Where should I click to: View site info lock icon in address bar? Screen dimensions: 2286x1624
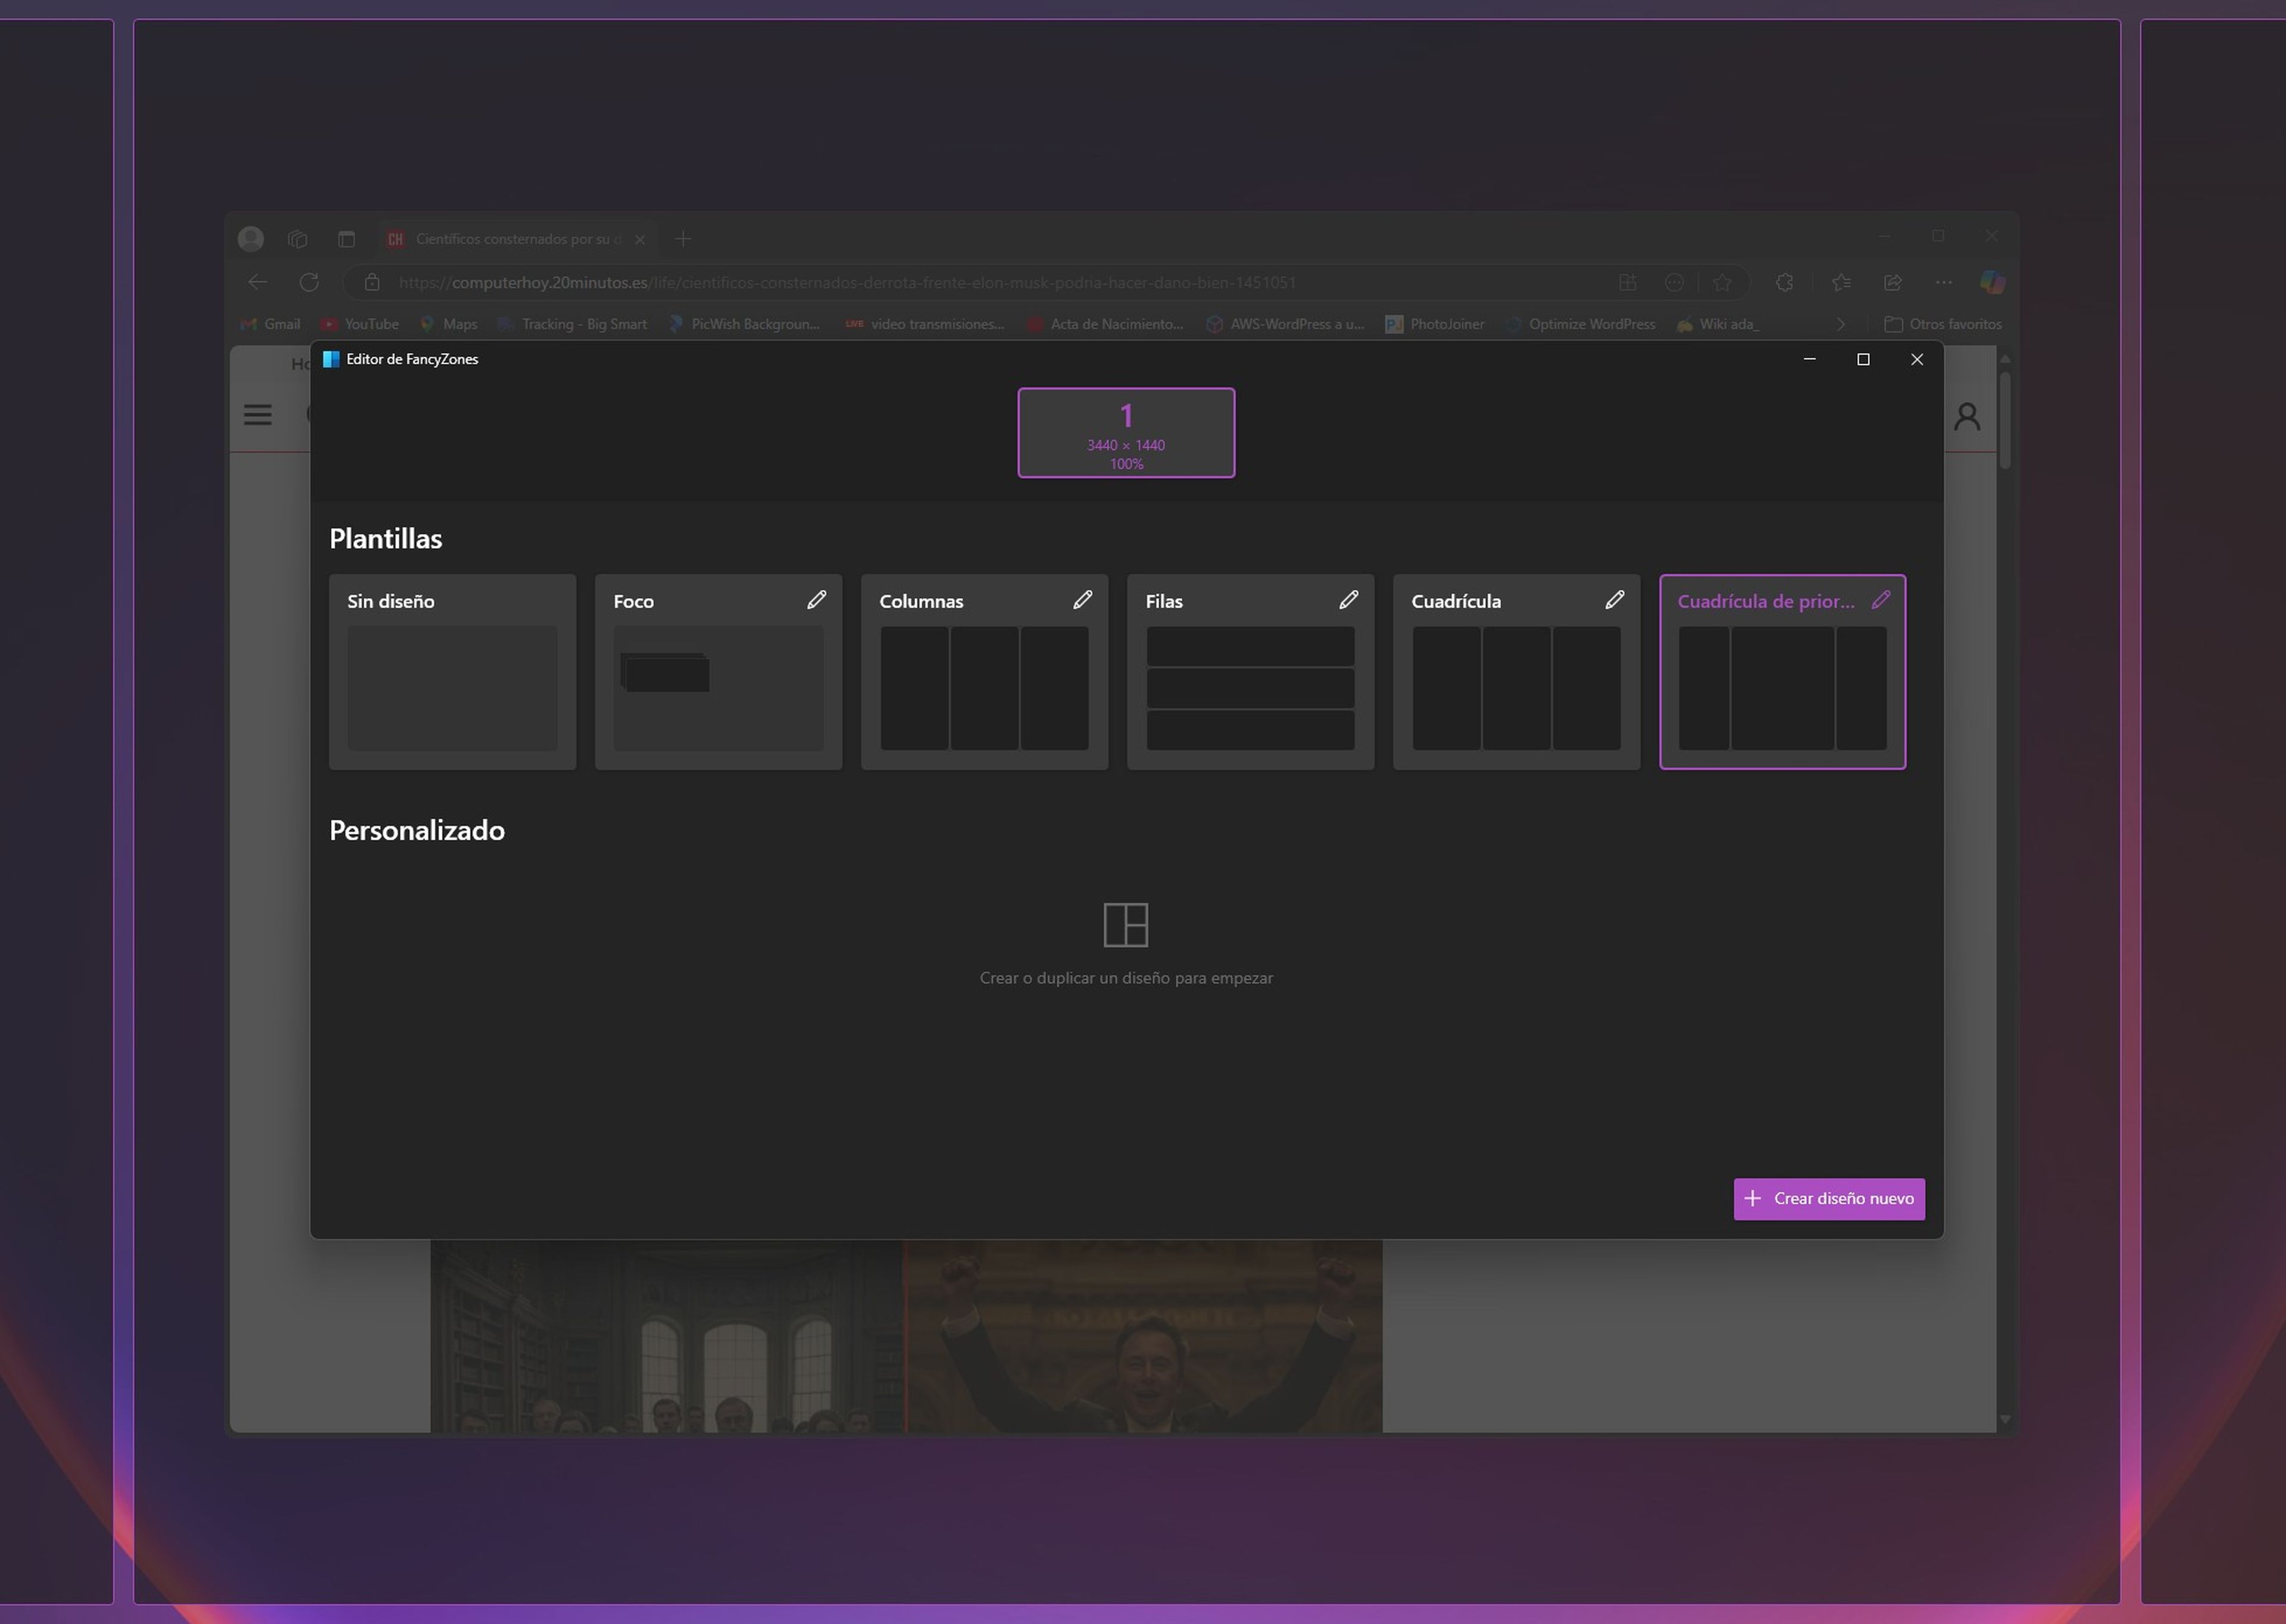coord(372,282)
